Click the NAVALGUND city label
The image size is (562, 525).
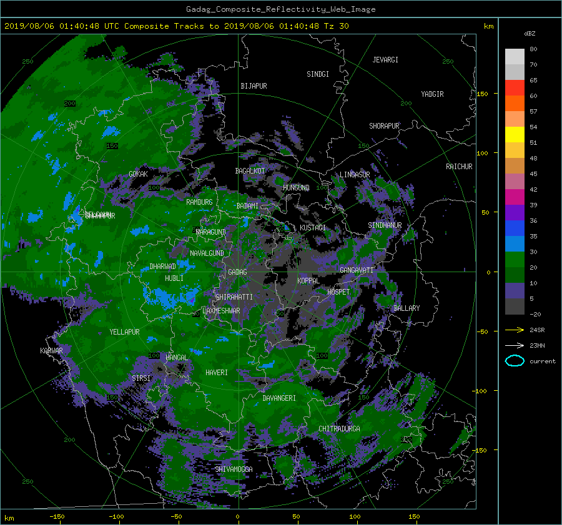click(x=207, y=253)
